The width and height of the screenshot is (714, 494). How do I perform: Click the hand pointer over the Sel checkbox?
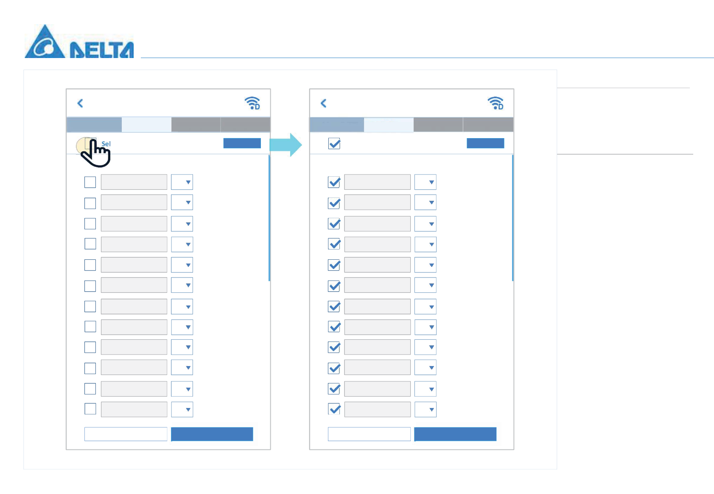(96, 153)
